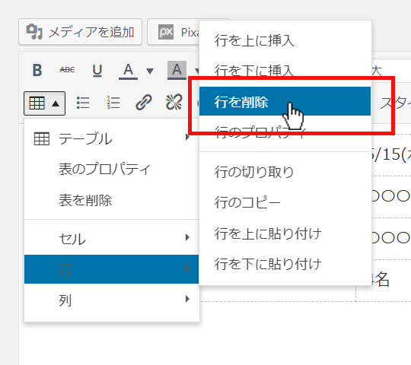
Task: Expand テーブル submenu
Action: click(112, 138)
